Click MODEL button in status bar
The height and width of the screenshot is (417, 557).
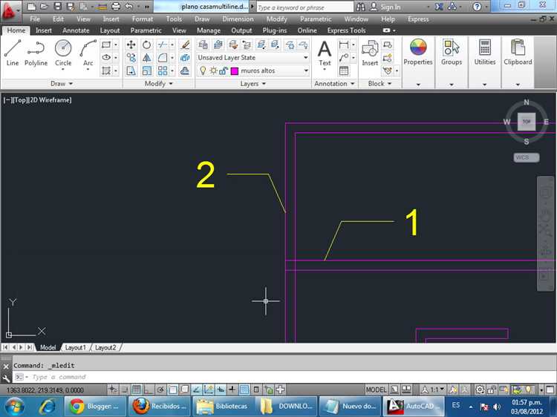click(376, 390)
